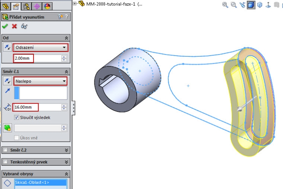Screen dimensions: 283x189
Task: Click reverse direction icon in Směr č.1
Action: [8, 81]
